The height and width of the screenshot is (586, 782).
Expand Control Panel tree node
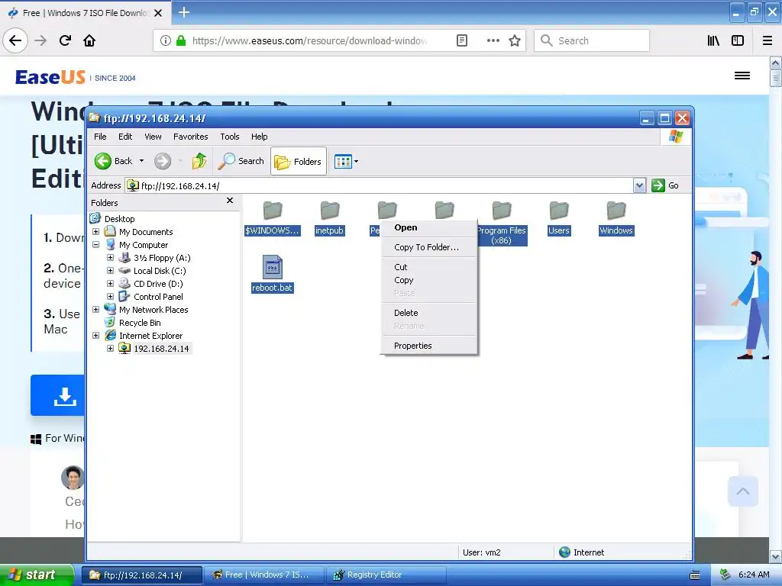[x=110, y=297]
